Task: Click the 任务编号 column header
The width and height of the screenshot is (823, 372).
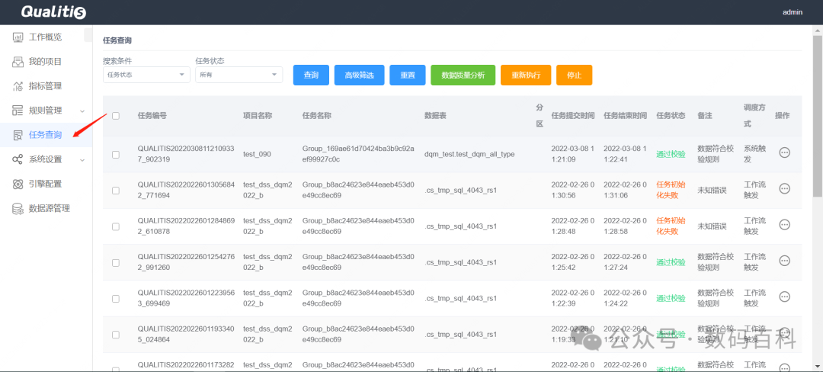Action: (152, 116)
